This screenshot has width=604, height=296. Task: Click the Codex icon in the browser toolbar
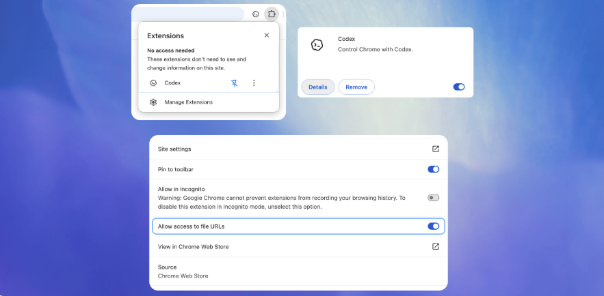pyautogui.click(x=255, y=14)
